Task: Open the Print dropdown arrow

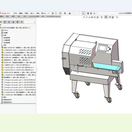Action: point(72,13)
